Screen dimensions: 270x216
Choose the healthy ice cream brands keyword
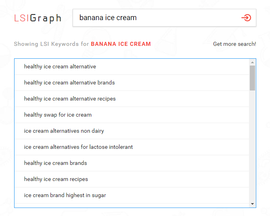56,163
